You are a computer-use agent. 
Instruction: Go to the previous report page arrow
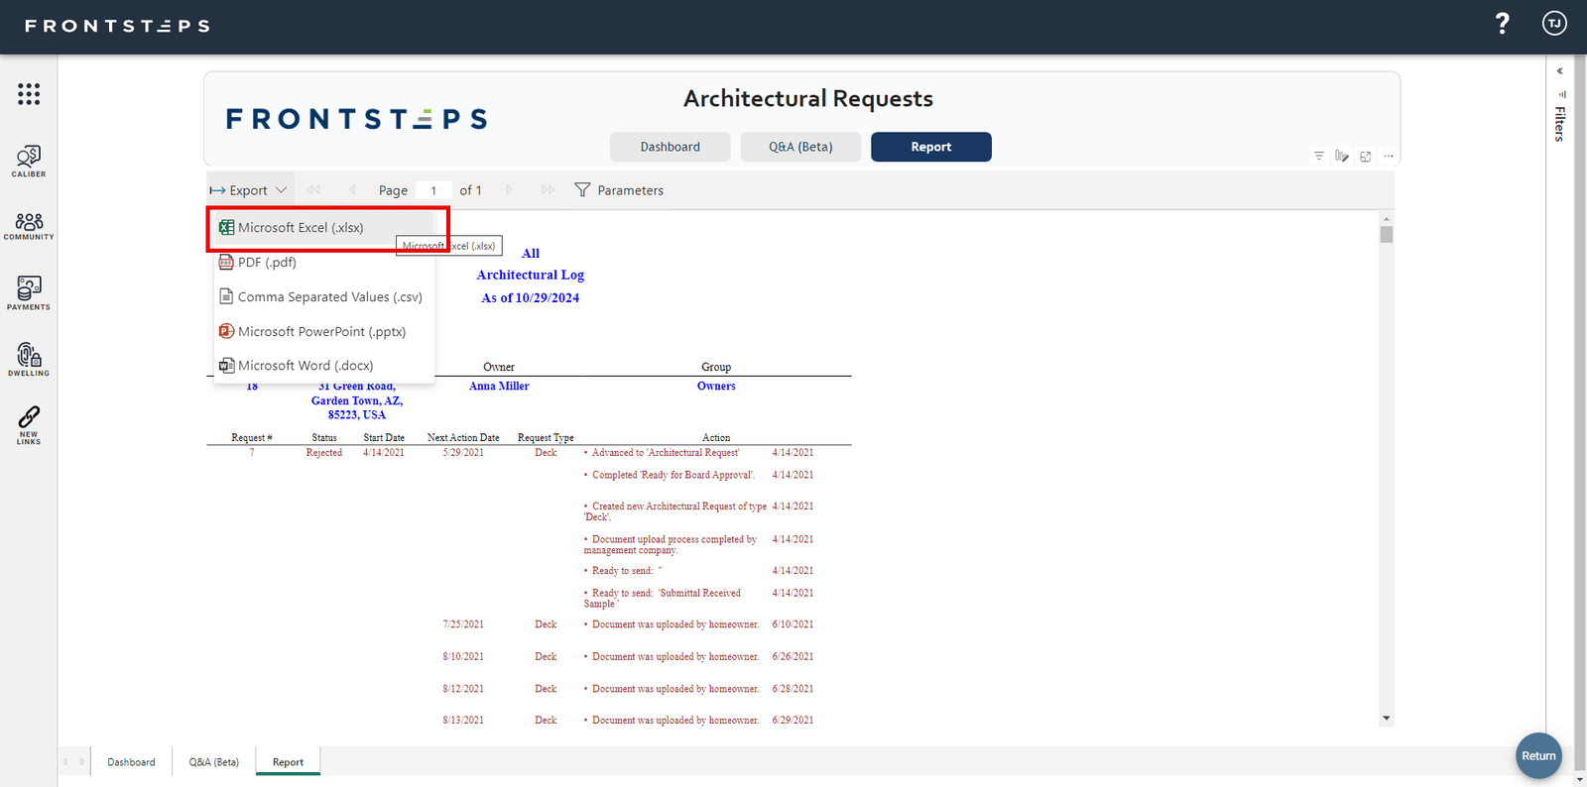click(x=352, y=190)
